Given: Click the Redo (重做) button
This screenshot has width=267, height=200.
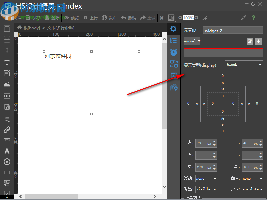Looking at the screenshot, I should click(x=148, y=18).
